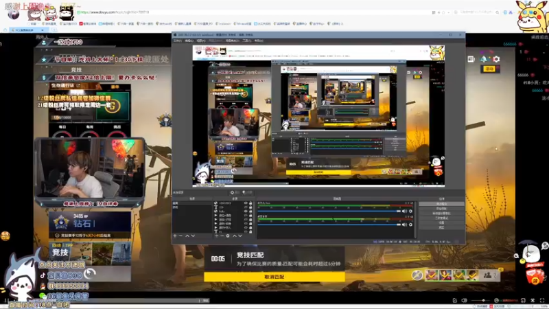Toggle visibility eye of bottom source row

click(x=246, y=231)
